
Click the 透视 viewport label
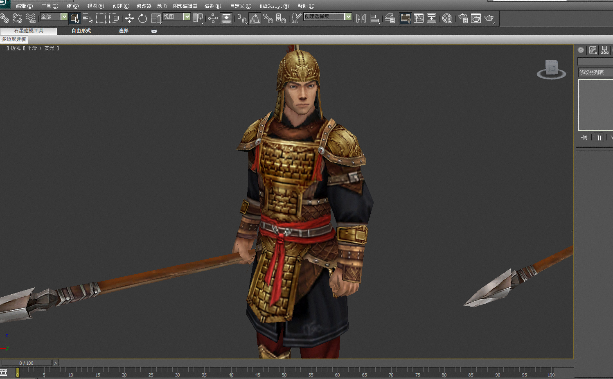(16, 48)
